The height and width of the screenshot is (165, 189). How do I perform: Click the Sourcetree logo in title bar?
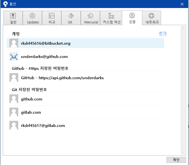click(6, 4)
